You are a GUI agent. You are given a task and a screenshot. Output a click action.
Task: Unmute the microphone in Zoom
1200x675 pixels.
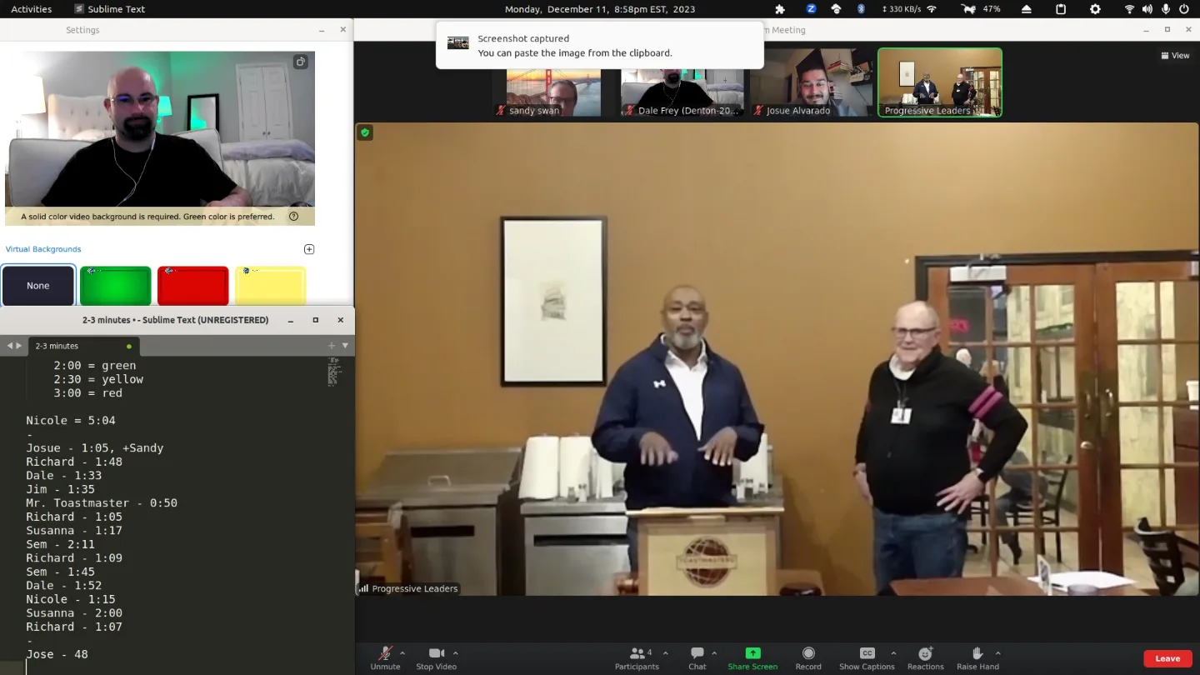(x=385, y=657)
